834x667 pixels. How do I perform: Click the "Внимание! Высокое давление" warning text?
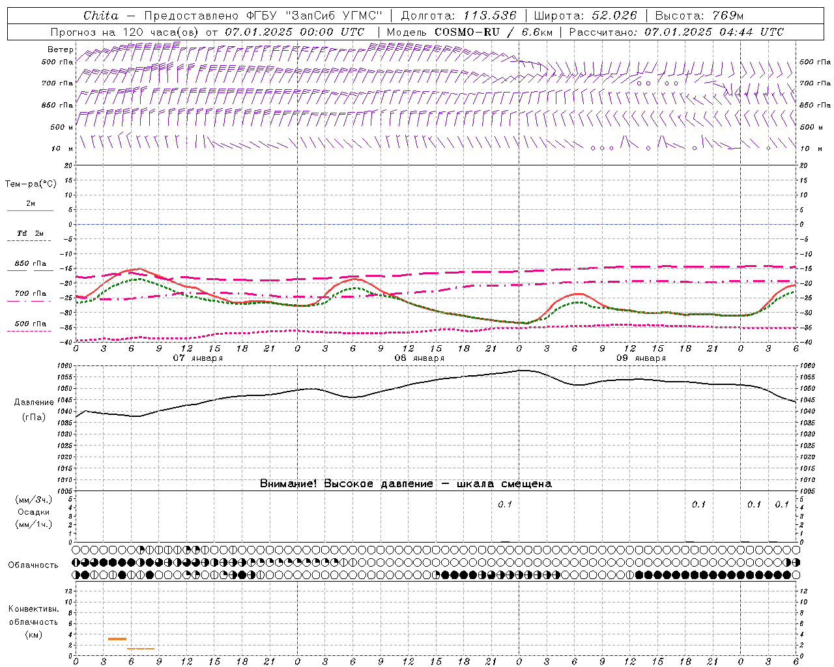pos(347,484)
